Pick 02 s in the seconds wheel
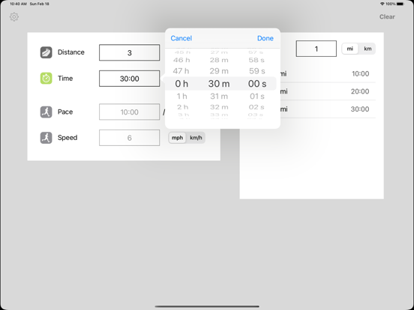This screenshot has height=310, width=414. tap(256, 107)
